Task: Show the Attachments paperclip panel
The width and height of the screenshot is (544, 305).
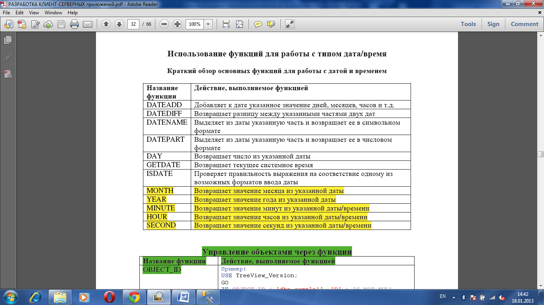Action: pyautogui.click(x=8, y=57)
